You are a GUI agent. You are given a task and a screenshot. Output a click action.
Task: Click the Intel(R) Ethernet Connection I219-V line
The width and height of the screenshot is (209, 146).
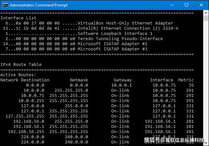tap(90, 28)
